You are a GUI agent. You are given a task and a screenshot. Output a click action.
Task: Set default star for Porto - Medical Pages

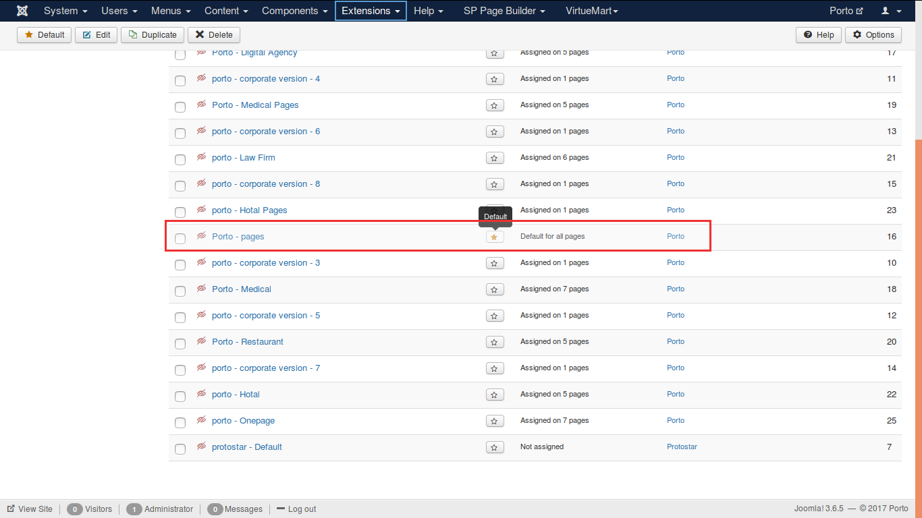(495, 106)
